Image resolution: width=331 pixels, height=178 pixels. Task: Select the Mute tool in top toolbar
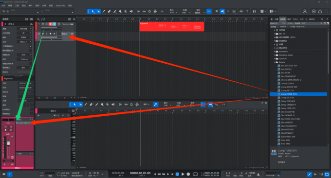pyautogui.click(x=120, y=11)
